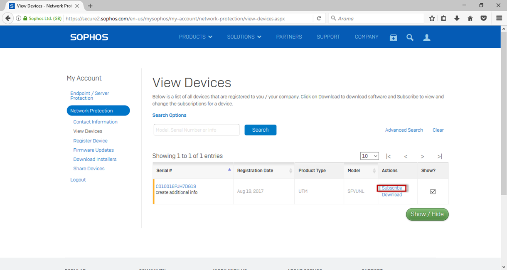Click the Sophos download inbox icon
This screenshot has height=270, width=507.
(x=393, y=37)
